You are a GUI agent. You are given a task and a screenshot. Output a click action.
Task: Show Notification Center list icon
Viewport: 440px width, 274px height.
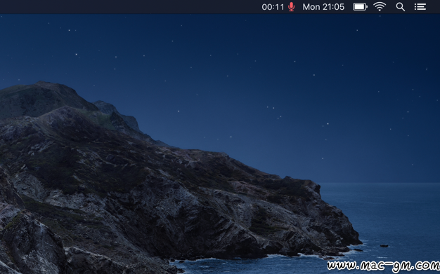pos(420,7)
